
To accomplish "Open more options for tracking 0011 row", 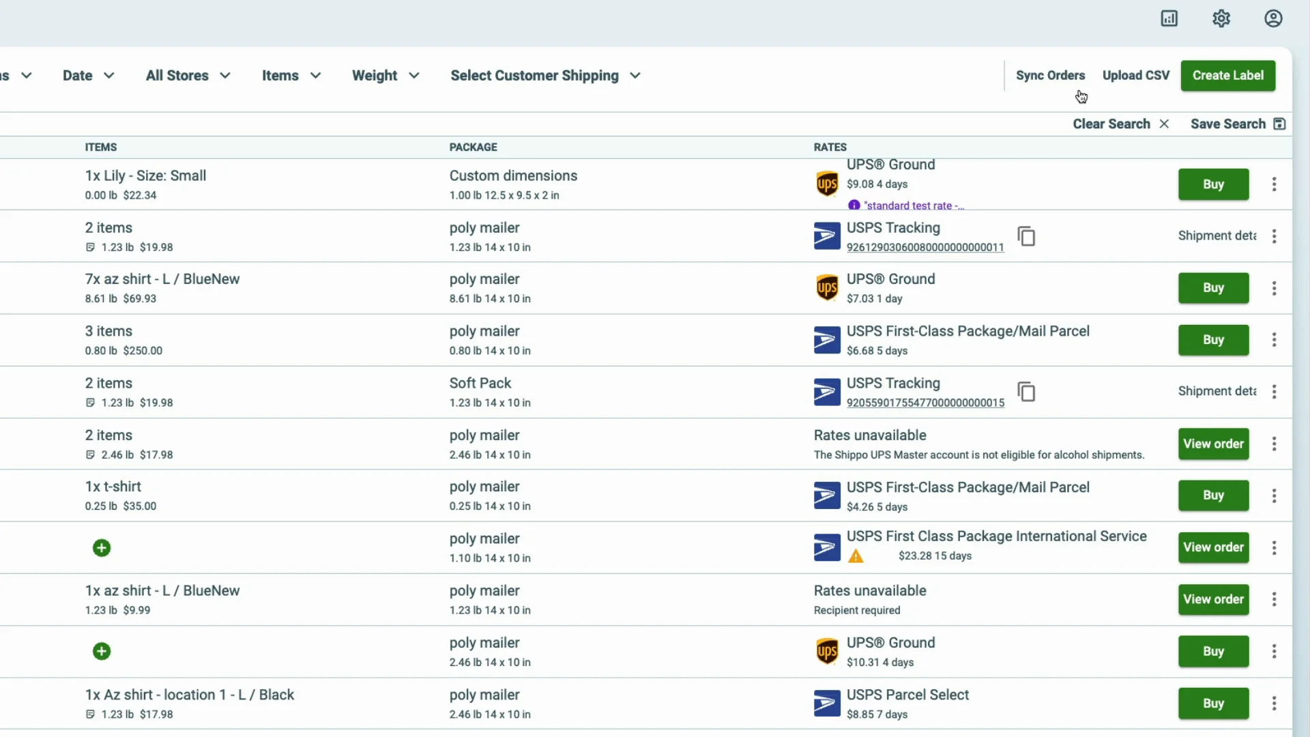I will (1274, 236).
